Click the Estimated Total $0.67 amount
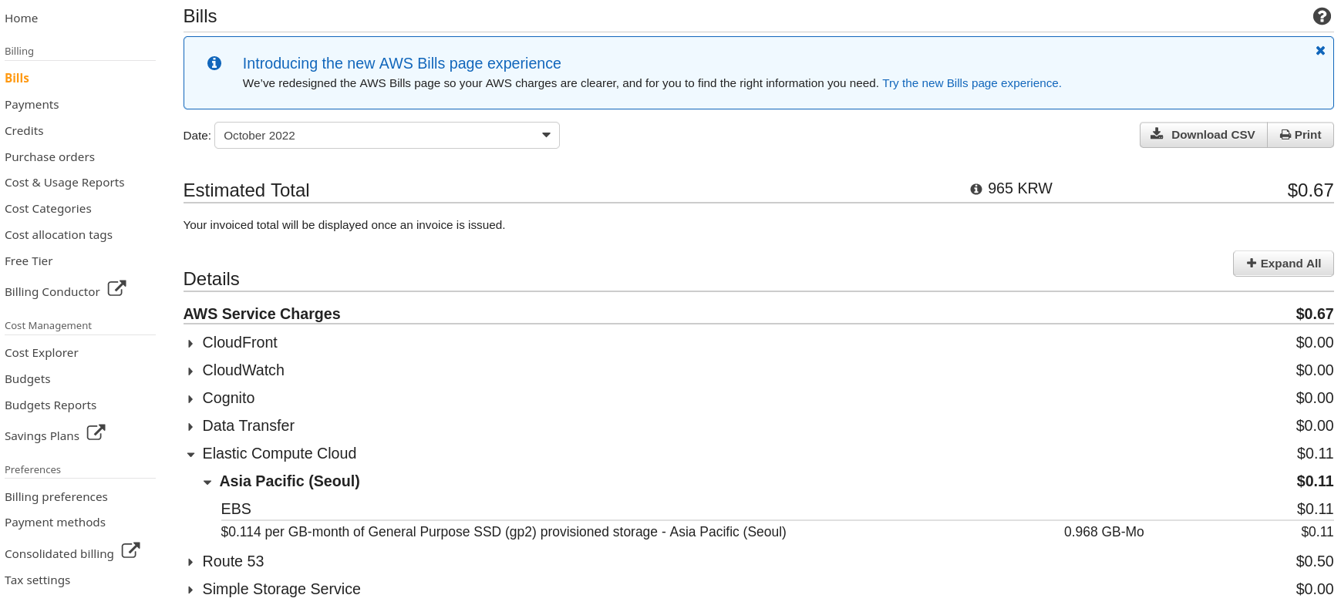Viewport: 1341px width, 605px height. tap(1310, 190)
